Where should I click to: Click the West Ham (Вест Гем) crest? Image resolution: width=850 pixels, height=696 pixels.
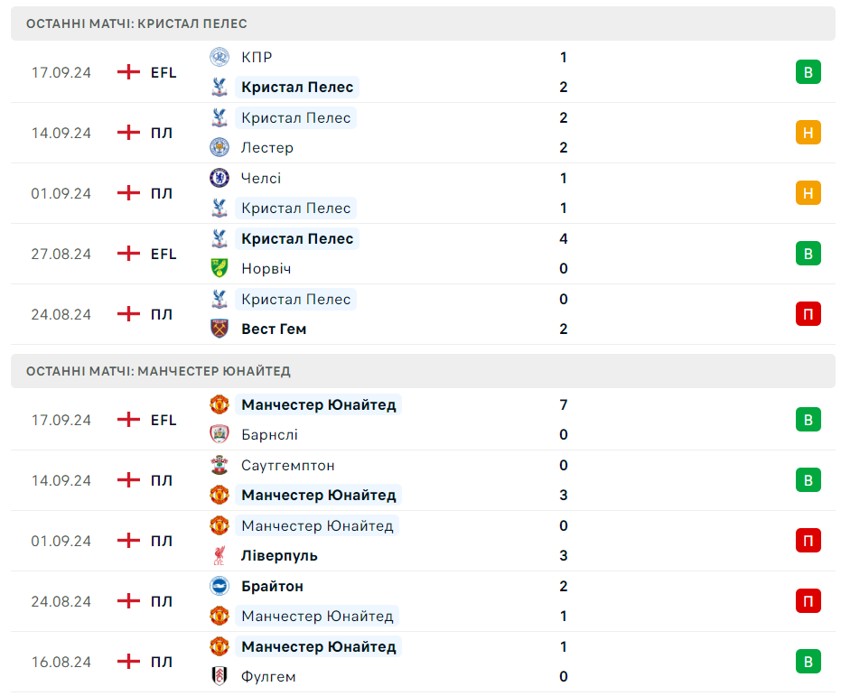pos(219,329)
